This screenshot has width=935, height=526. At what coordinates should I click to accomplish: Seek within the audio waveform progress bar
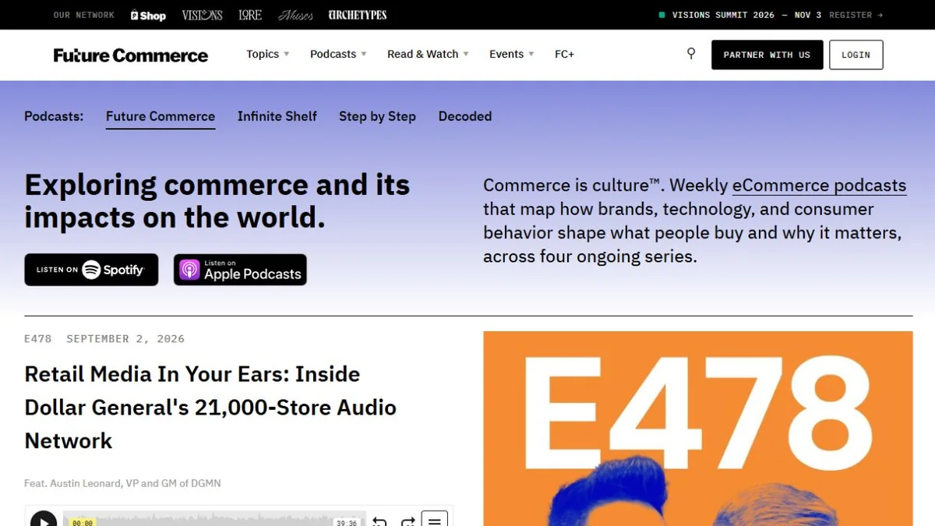[x=214, y=520]
